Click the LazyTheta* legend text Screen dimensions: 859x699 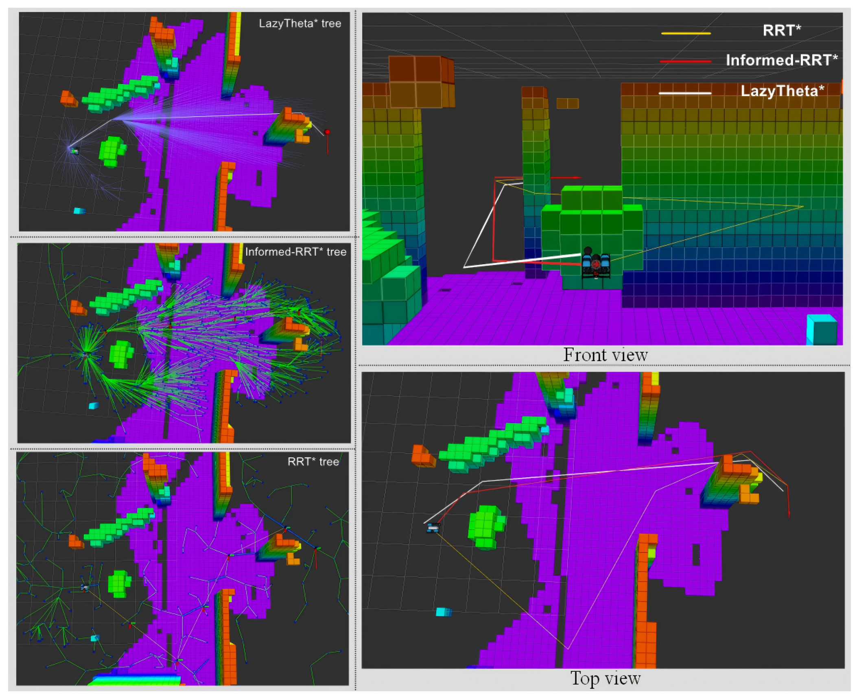tap(782, 91)
